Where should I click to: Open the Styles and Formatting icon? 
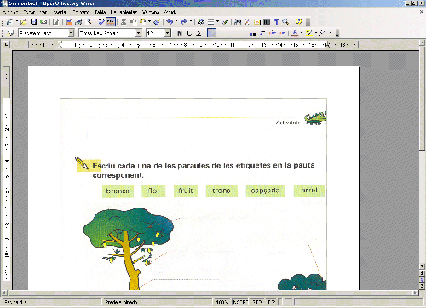point(10,33)
